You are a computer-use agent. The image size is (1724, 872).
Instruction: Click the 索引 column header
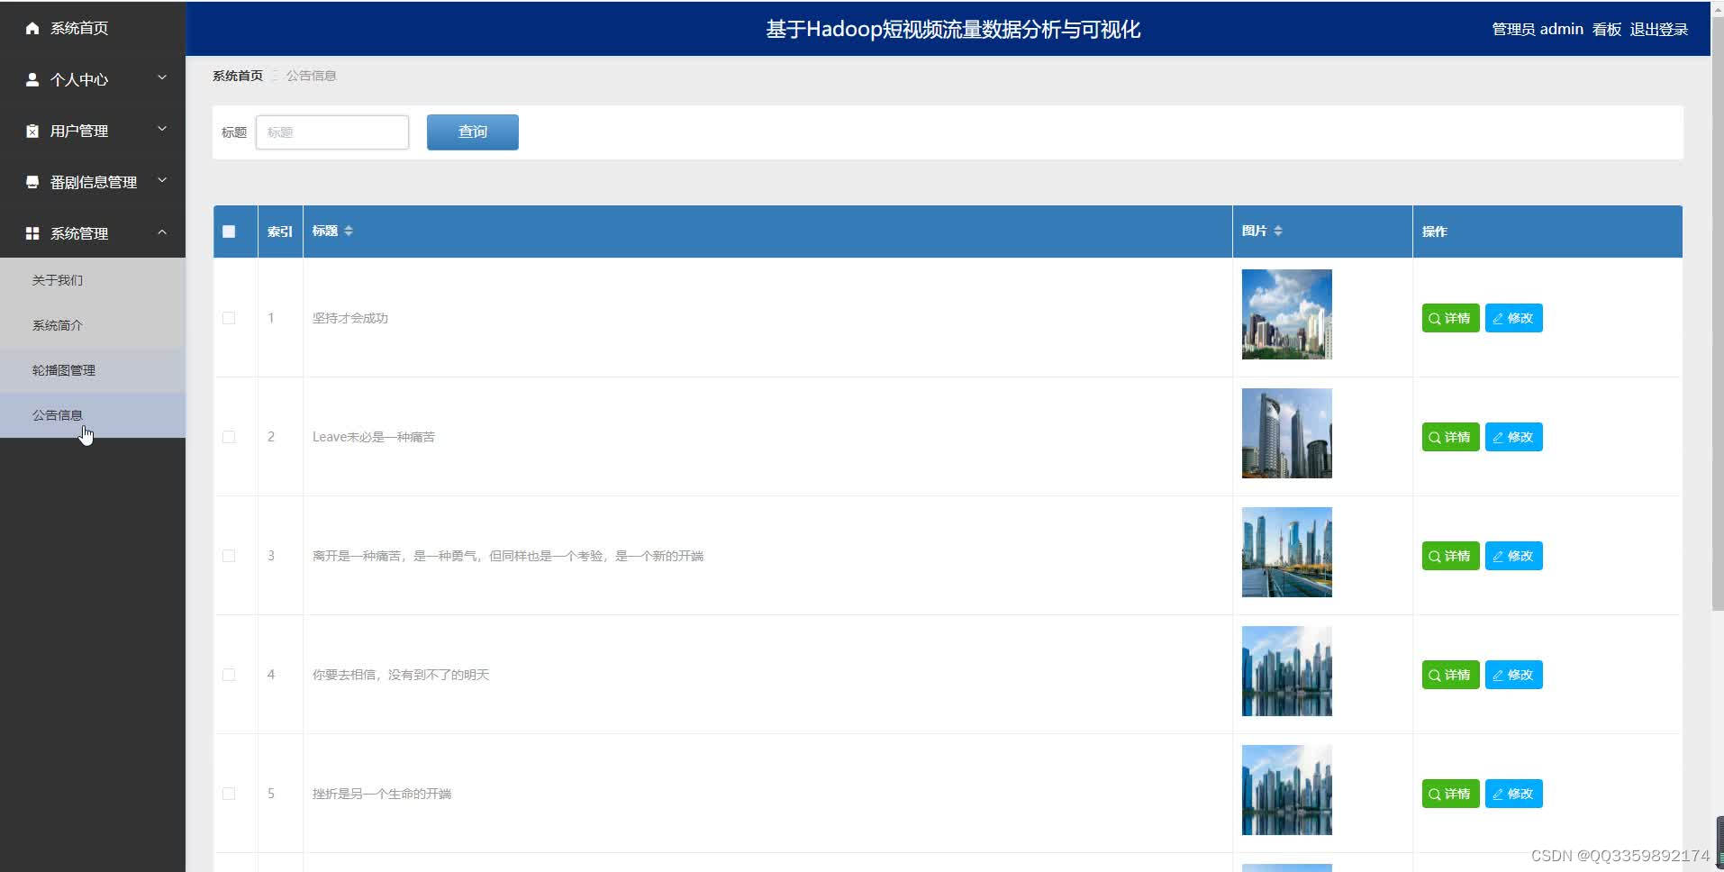point(280,232)
